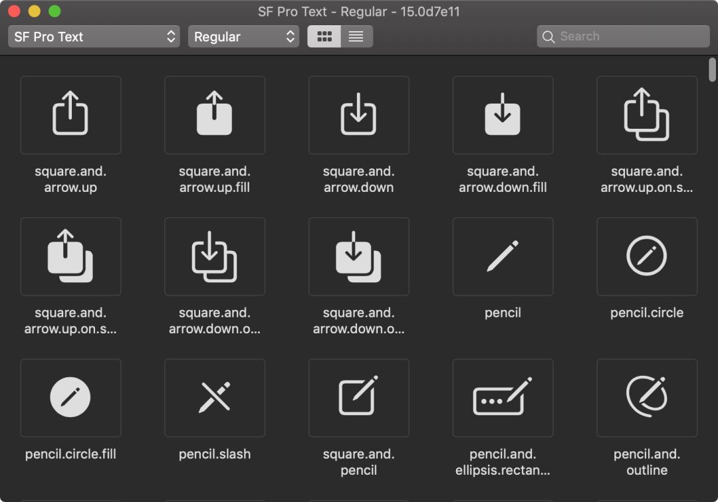Click the vertical scrollbar thumb
The height and width of the screenshot is (502, 718).
[x=712, y=70]
